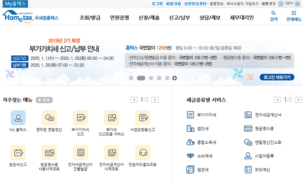Open 사업장현황신고 icon
The width and height of the screenshot is (303, 185).
[x=143, y=117]
